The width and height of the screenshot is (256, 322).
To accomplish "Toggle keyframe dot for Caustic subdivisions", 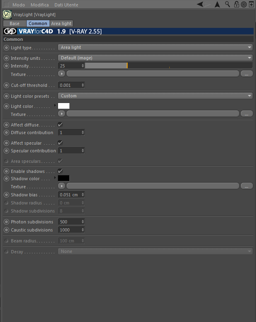I will [6, 230].
